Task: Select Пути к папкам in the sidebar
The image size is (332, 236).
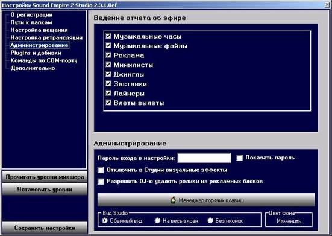Action: (31, 22)
